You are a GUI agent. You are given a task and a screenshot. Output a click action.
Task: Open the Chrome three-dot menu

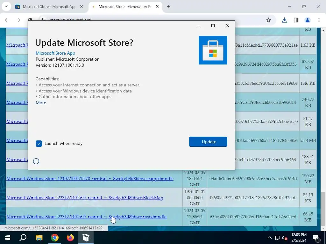(319, 20)
